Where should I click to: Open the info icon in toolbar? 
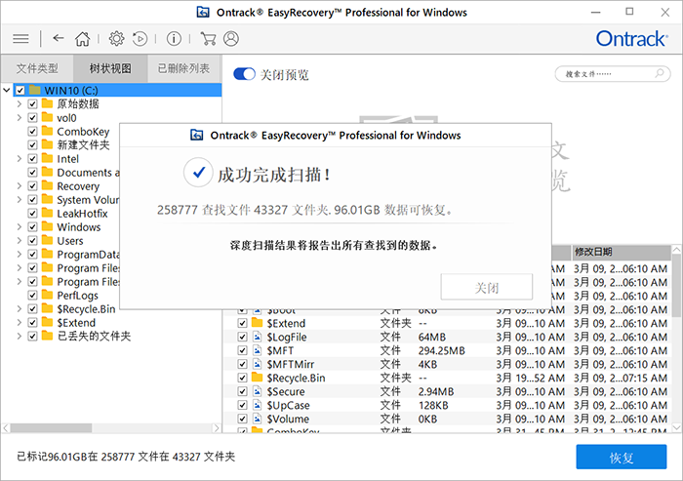click(x=174, y=39)
